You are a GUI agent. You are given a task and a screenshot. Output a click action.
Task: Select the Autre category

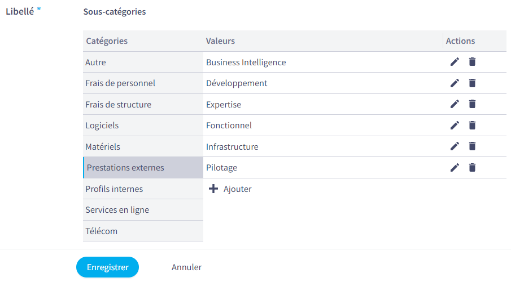[143, 62]
